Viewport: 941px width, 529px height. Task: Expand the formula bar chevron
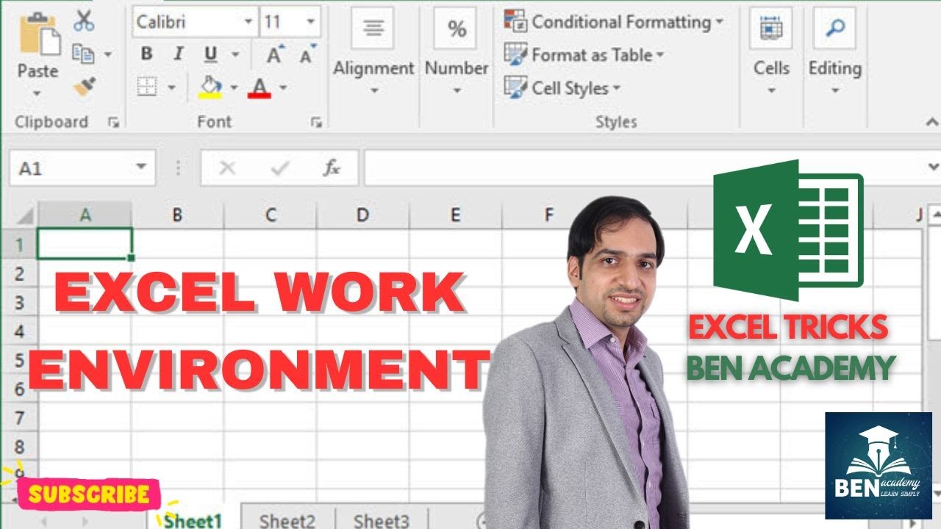click(933, 168)
